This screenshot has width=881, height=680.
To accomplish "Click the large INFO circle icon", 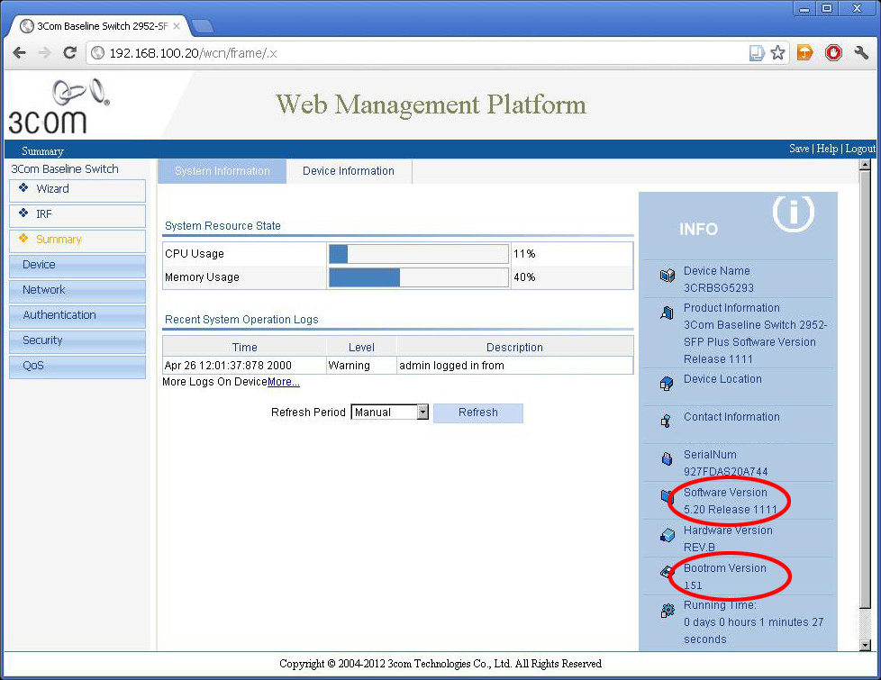I will coord(793,213).
